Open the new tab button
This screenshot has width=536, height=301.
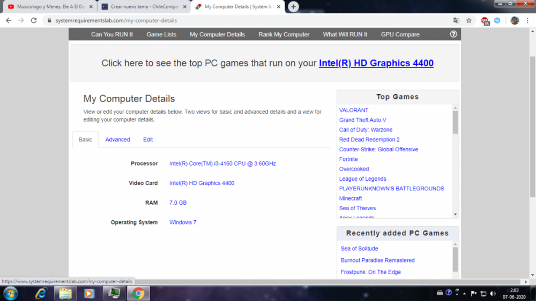[293, 6]
